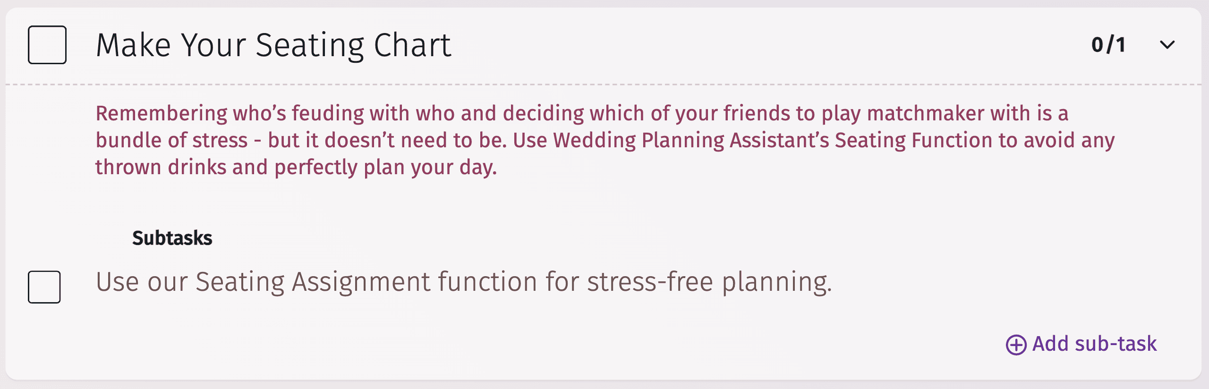Image resolution: width=1209 pixels, height=389 pixels.
Task: Click "Seating Assignment" in the subtask label
Action: point(313,282)
